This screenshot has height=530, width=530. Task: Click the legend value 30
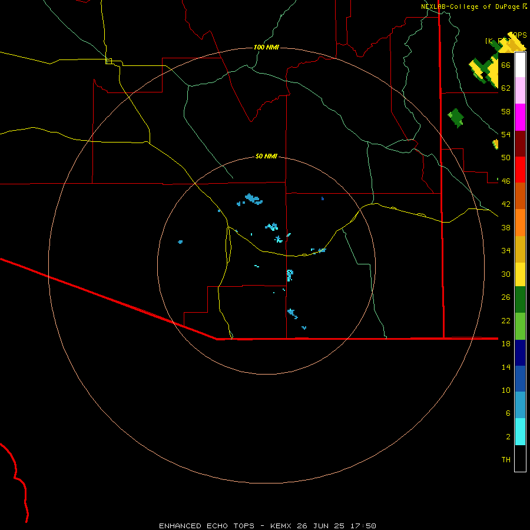pyautogui.click(x=506, y=274)
